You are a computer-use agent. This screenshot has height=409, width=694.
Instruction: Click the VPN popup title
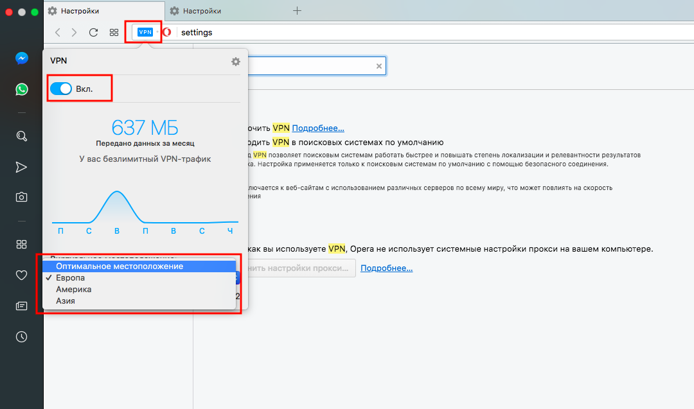point(58,60)
